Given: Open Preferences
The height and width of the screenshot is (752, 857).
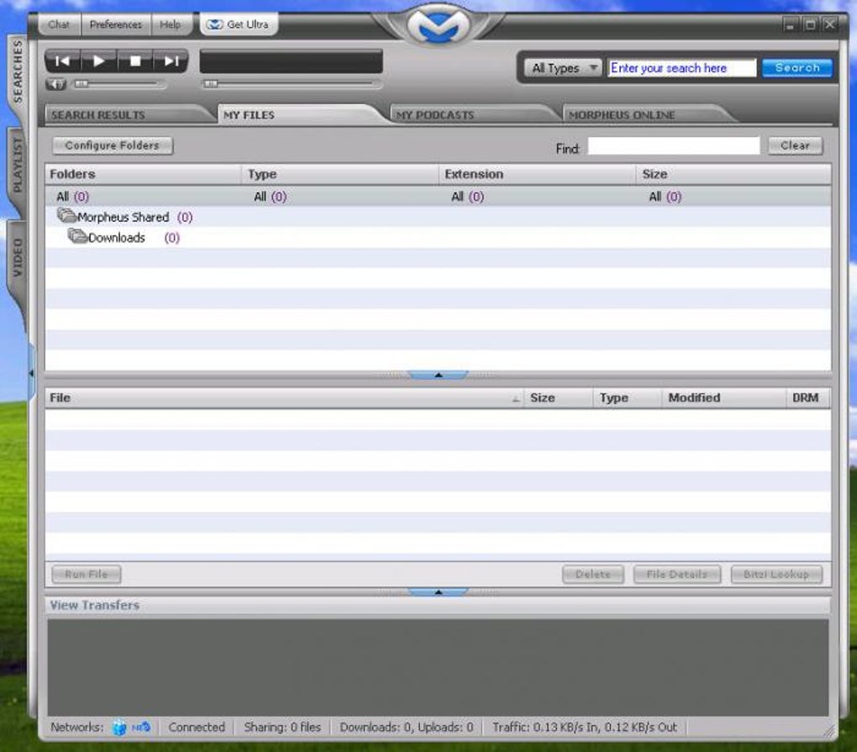Looking at the screenshot, I should (116, 24).
